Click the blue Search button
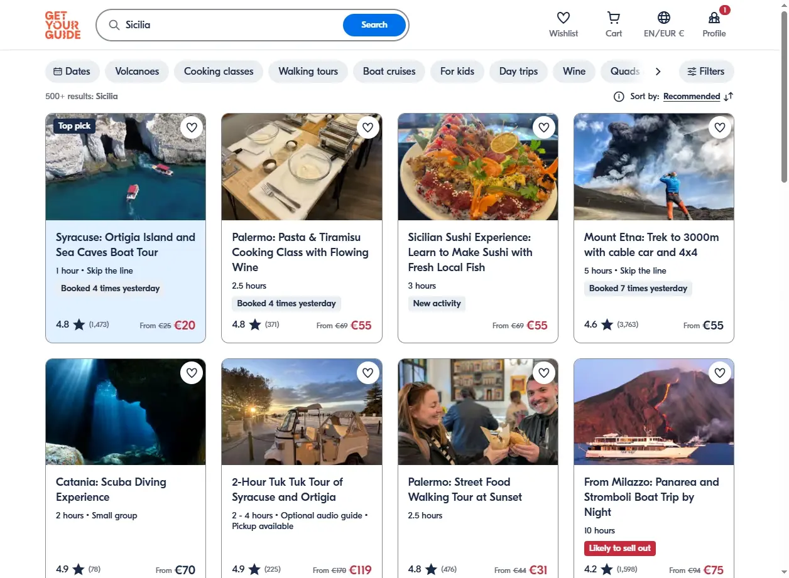This screenshot has width=789, height=578. click(x=374, y=25)
